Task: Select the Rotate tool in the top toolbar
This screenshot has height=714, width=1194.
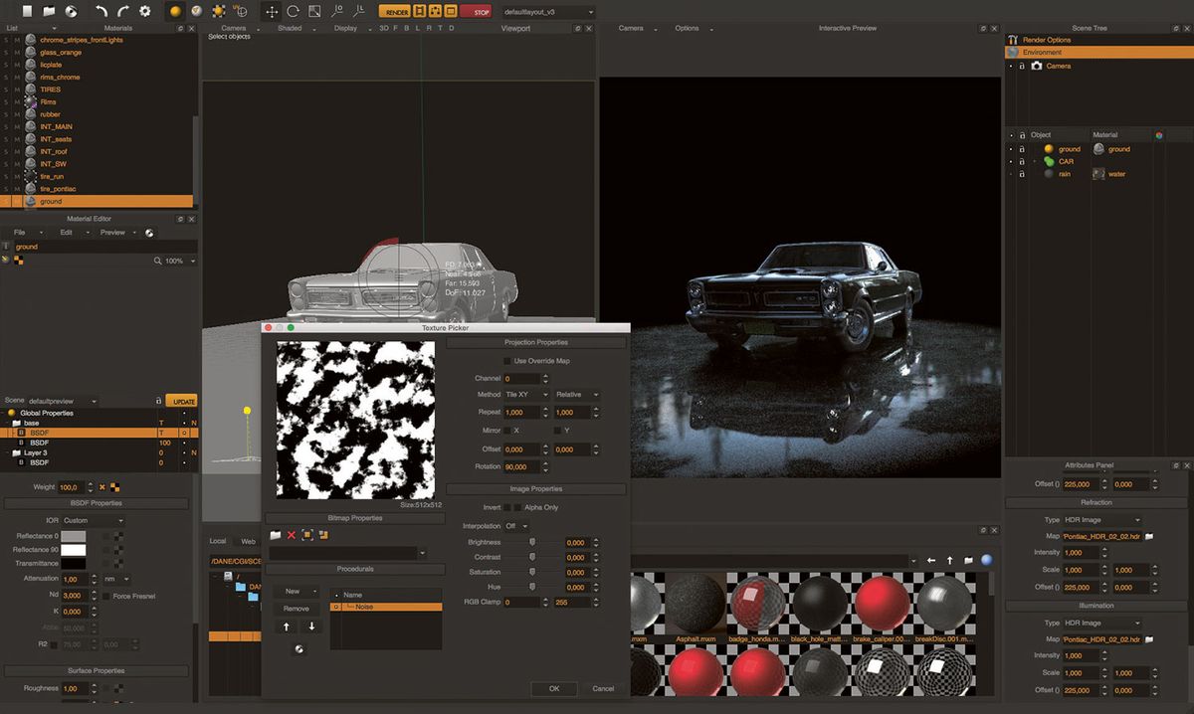Action: (x=294, y=11)
